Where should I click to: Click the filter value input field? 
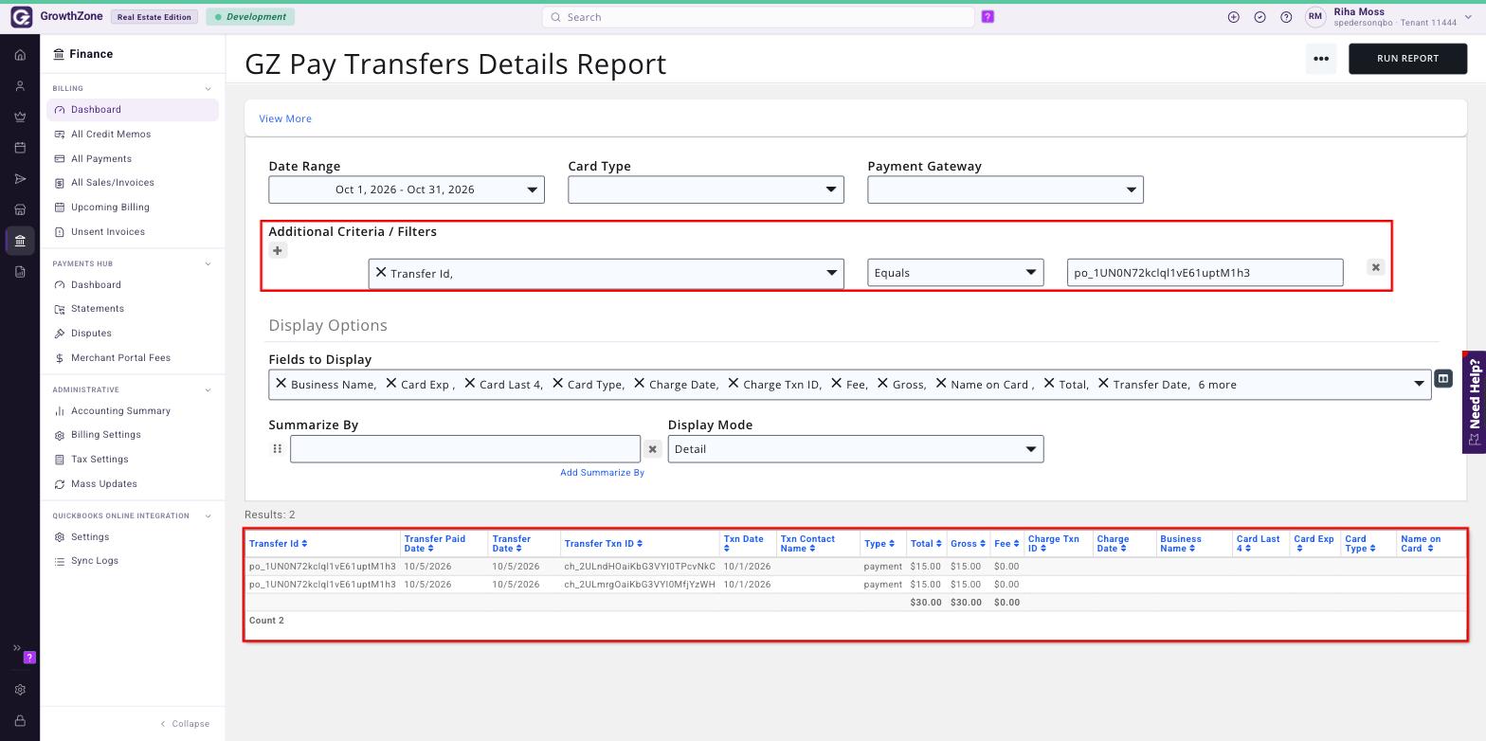point(1205,273)
